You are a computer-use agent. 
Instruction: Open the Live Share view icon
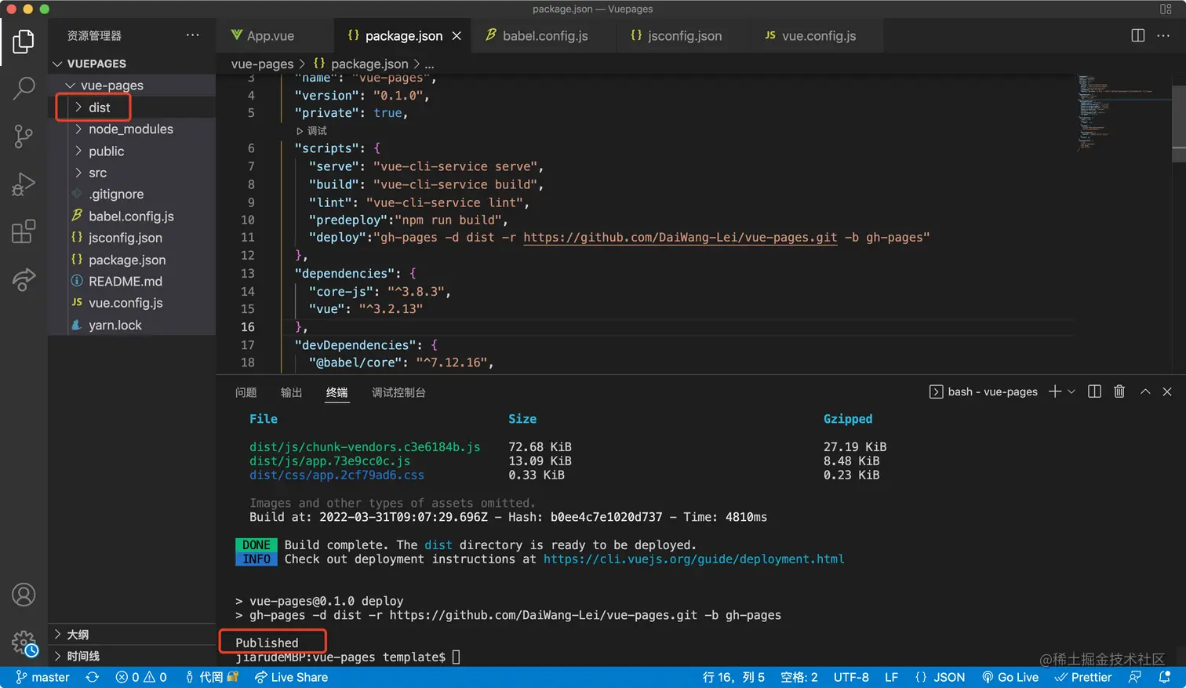pyautogui.click(x=24, y=279)
